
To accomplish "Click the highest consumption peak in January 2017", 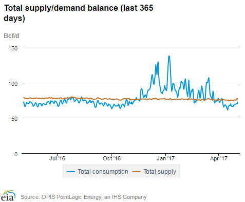I will tap(169, 56).
